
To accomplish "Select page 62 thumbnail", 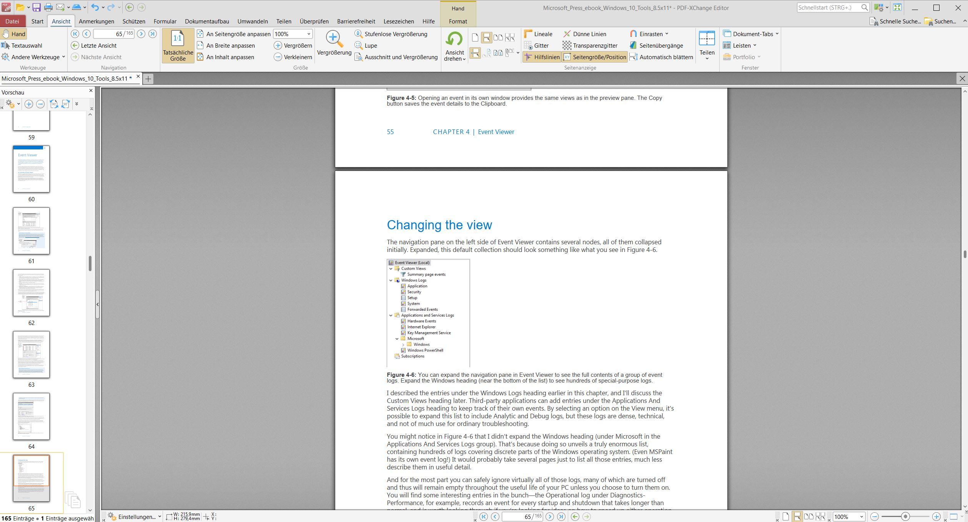I will 31,293.
